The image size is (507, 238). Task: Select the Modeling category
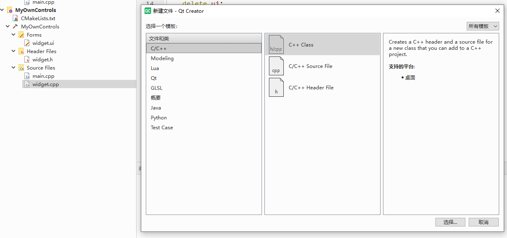tap(162, 58)
